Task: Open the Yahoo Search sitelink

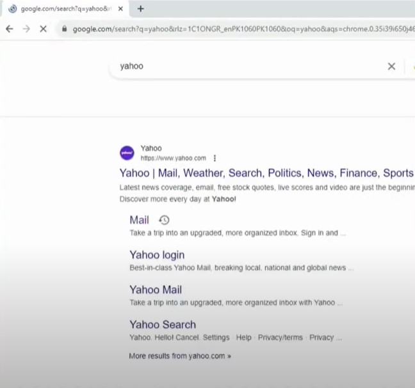Action: coord(163,325)
